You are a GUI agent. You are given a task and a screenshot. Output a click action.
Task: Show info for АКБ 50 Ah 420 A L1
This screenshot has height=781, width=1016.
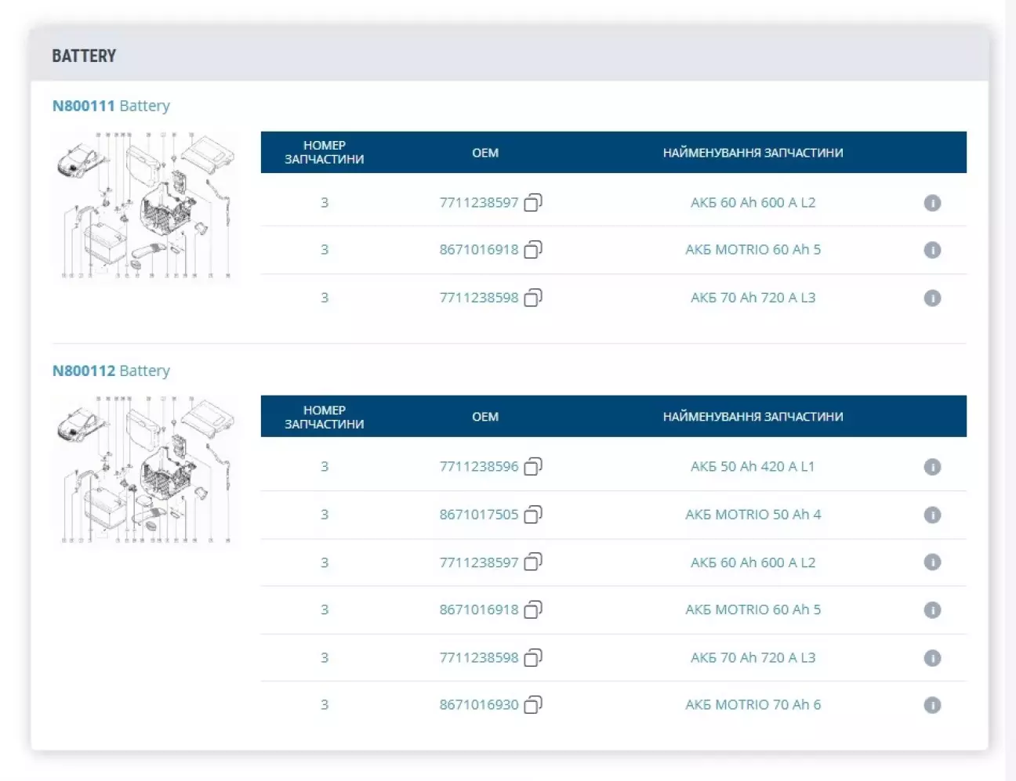coord(931,467)
